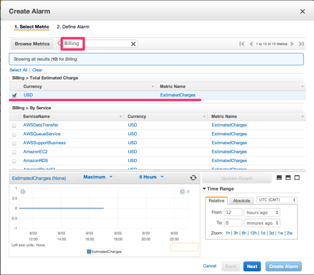Zoom graph to 12h
314x275 pixels.
coord(253,233)
